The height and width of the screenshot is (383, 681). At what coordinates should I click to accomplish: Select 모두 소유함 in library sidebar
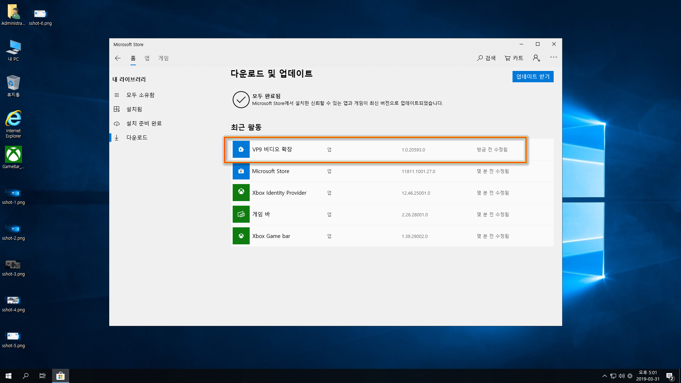coord(140,95)
